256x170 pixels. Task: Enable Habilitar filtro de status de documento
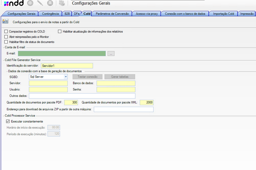click(x=6, y=42)
